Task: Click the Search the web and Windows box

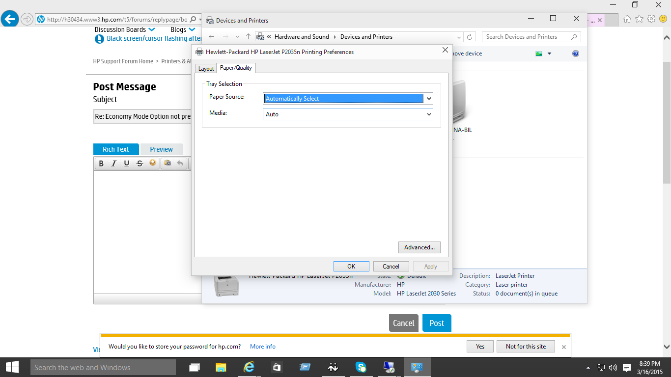Action: point(103,367)
